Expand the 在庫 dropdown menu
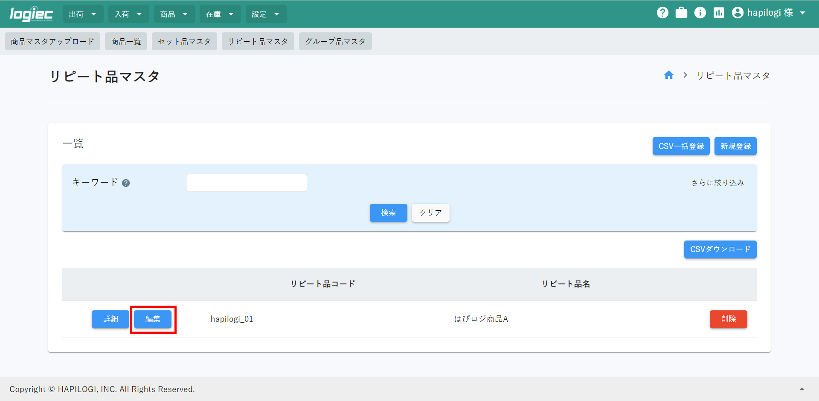The height and width of the screenshot is (401, 819). 220,14
